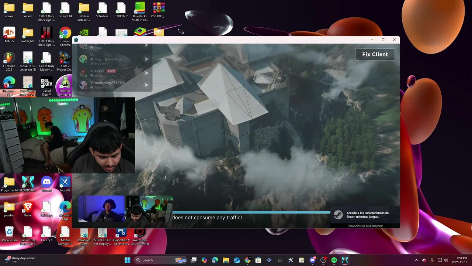
Task: Click the taskbar Search box
Action: coord(160,260)
